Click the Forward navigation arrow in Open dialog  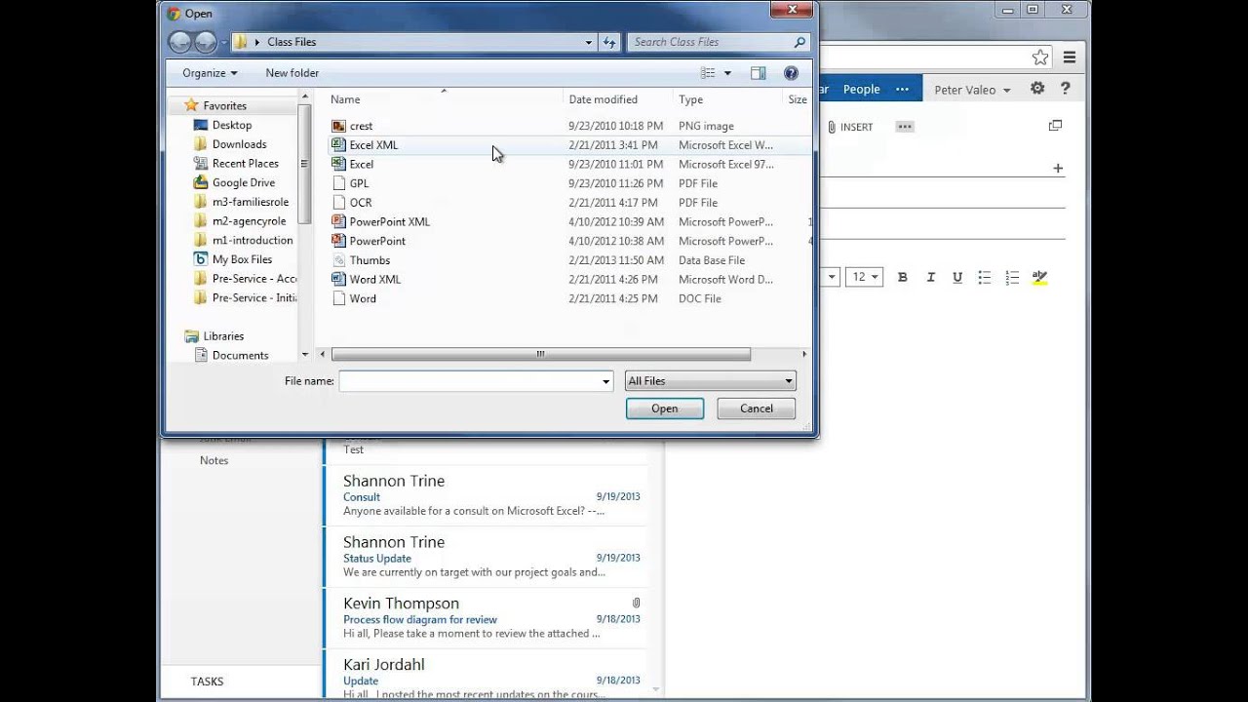(205, 42)
